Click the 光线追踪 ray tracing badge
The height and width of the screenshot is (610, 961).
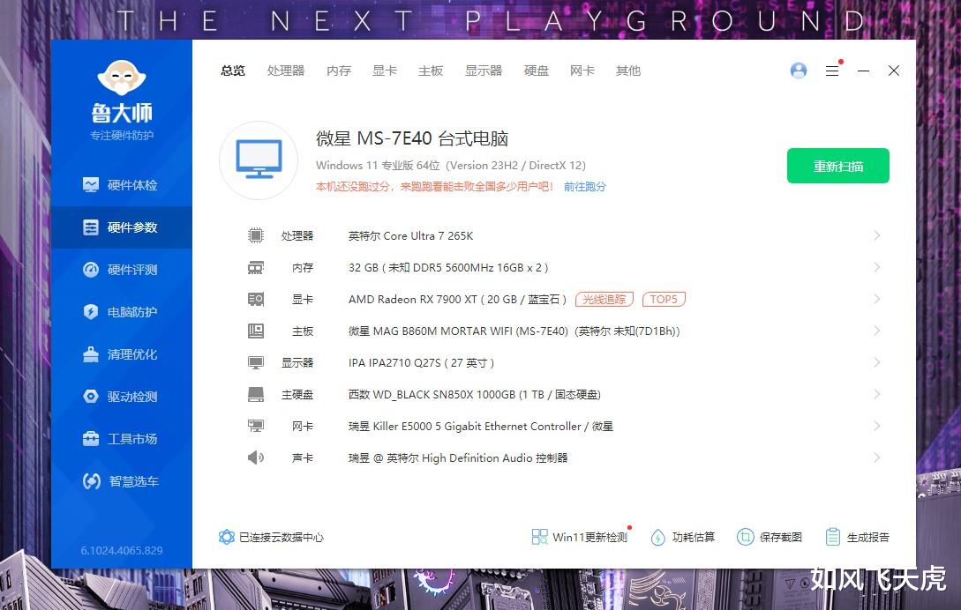pos(604,300)
